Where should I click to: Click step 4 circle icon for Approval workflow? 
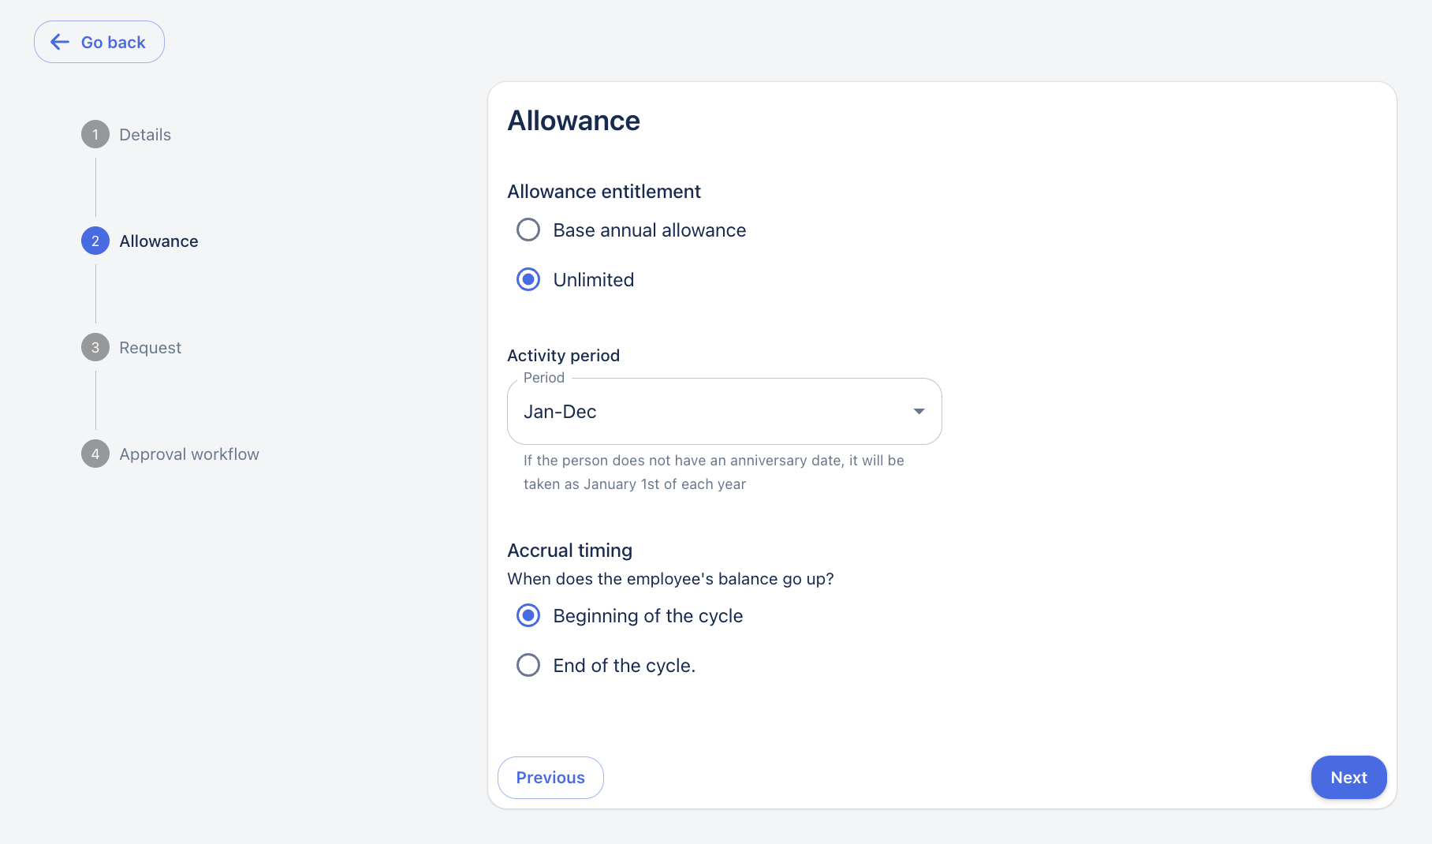click(x=95, y=454)
